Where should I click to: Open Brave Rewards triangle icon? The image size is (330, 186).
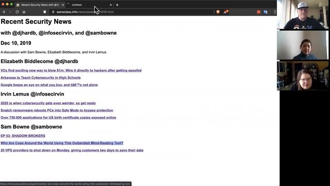point(226,12)
